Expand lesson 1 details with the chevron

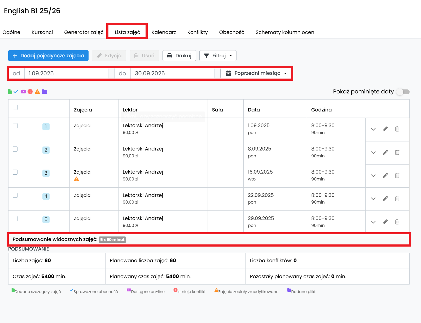373,129
